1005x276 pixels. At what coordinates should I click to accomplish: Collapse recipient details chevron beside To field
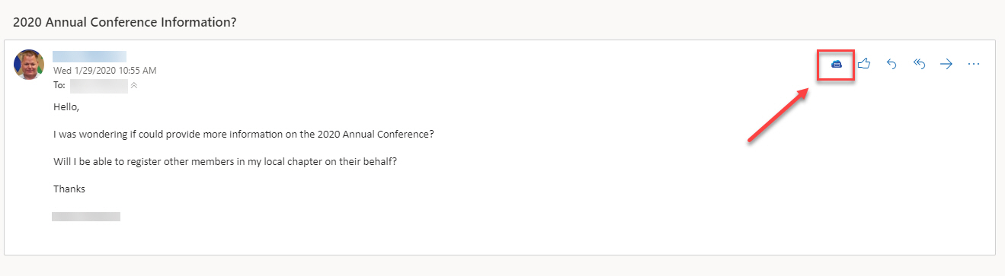134,86
